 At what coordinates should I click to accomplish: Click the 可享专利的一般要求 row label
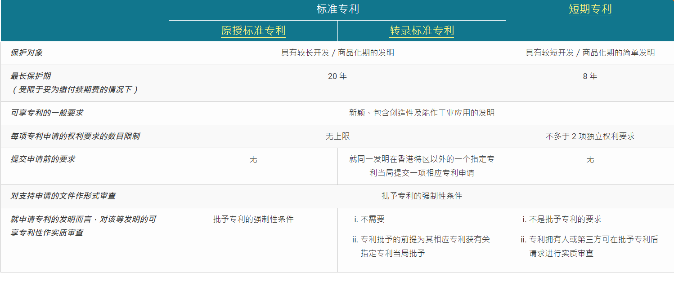pyautogui.click(x=47, y=113)
